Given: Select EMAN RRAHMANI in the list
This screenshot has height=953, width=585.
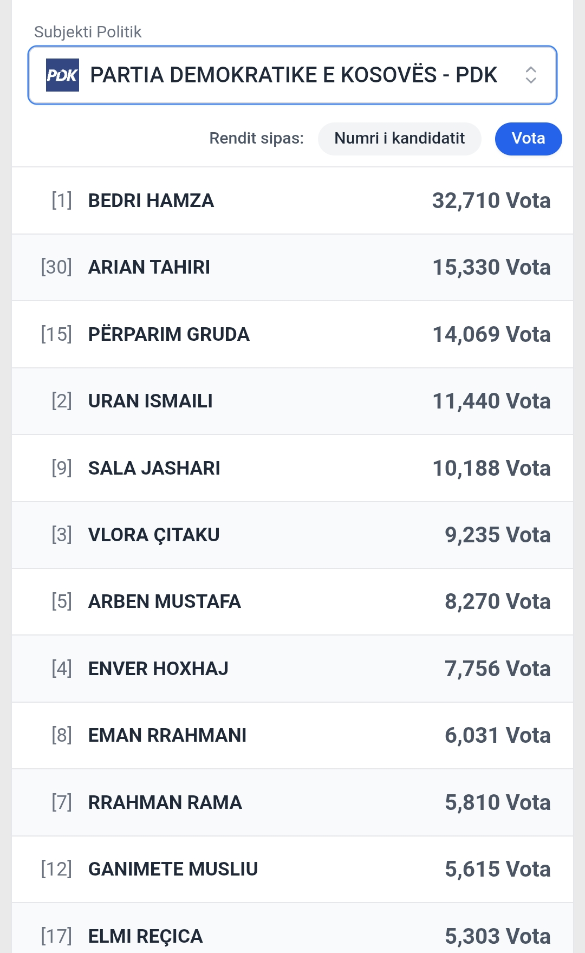Looking at the screenshot, I should [x=292, y=735].
